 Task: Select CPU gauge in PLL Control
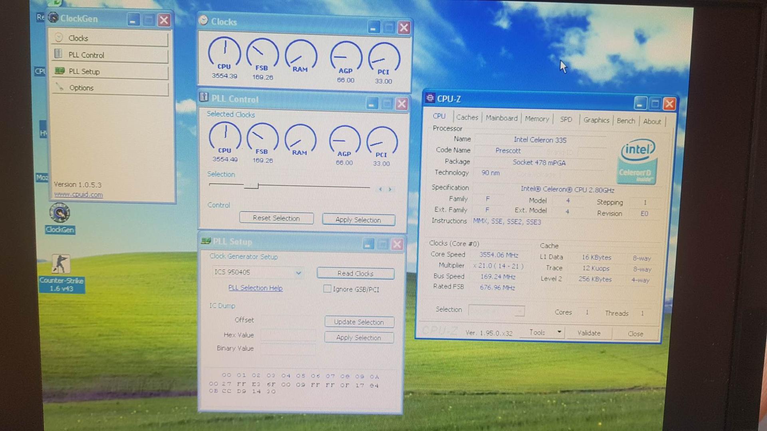click(x=225, y=142)
